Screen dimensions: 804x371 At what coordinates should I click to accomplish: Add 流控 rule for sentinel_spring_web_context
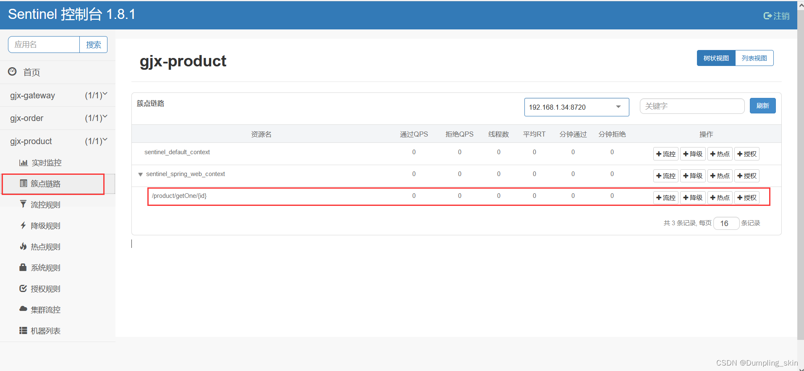click(x=666, y=176)
